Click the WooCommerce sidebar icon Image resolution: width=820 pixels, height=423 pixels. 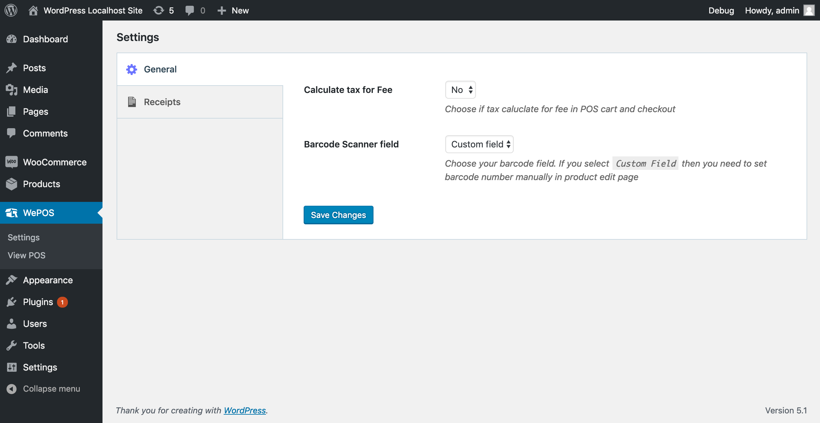[11, 162]
